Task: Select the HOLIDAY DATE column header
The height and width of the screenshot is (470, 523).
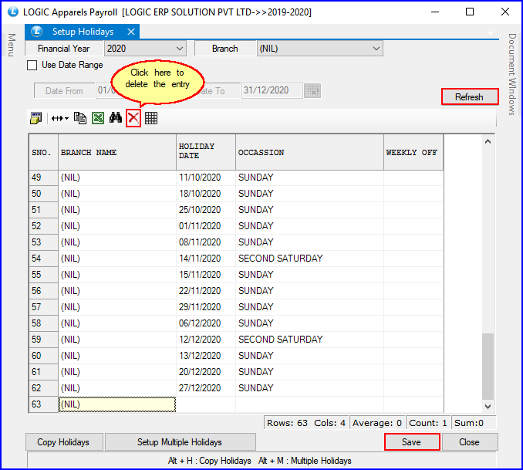Action: click(206, 153)
